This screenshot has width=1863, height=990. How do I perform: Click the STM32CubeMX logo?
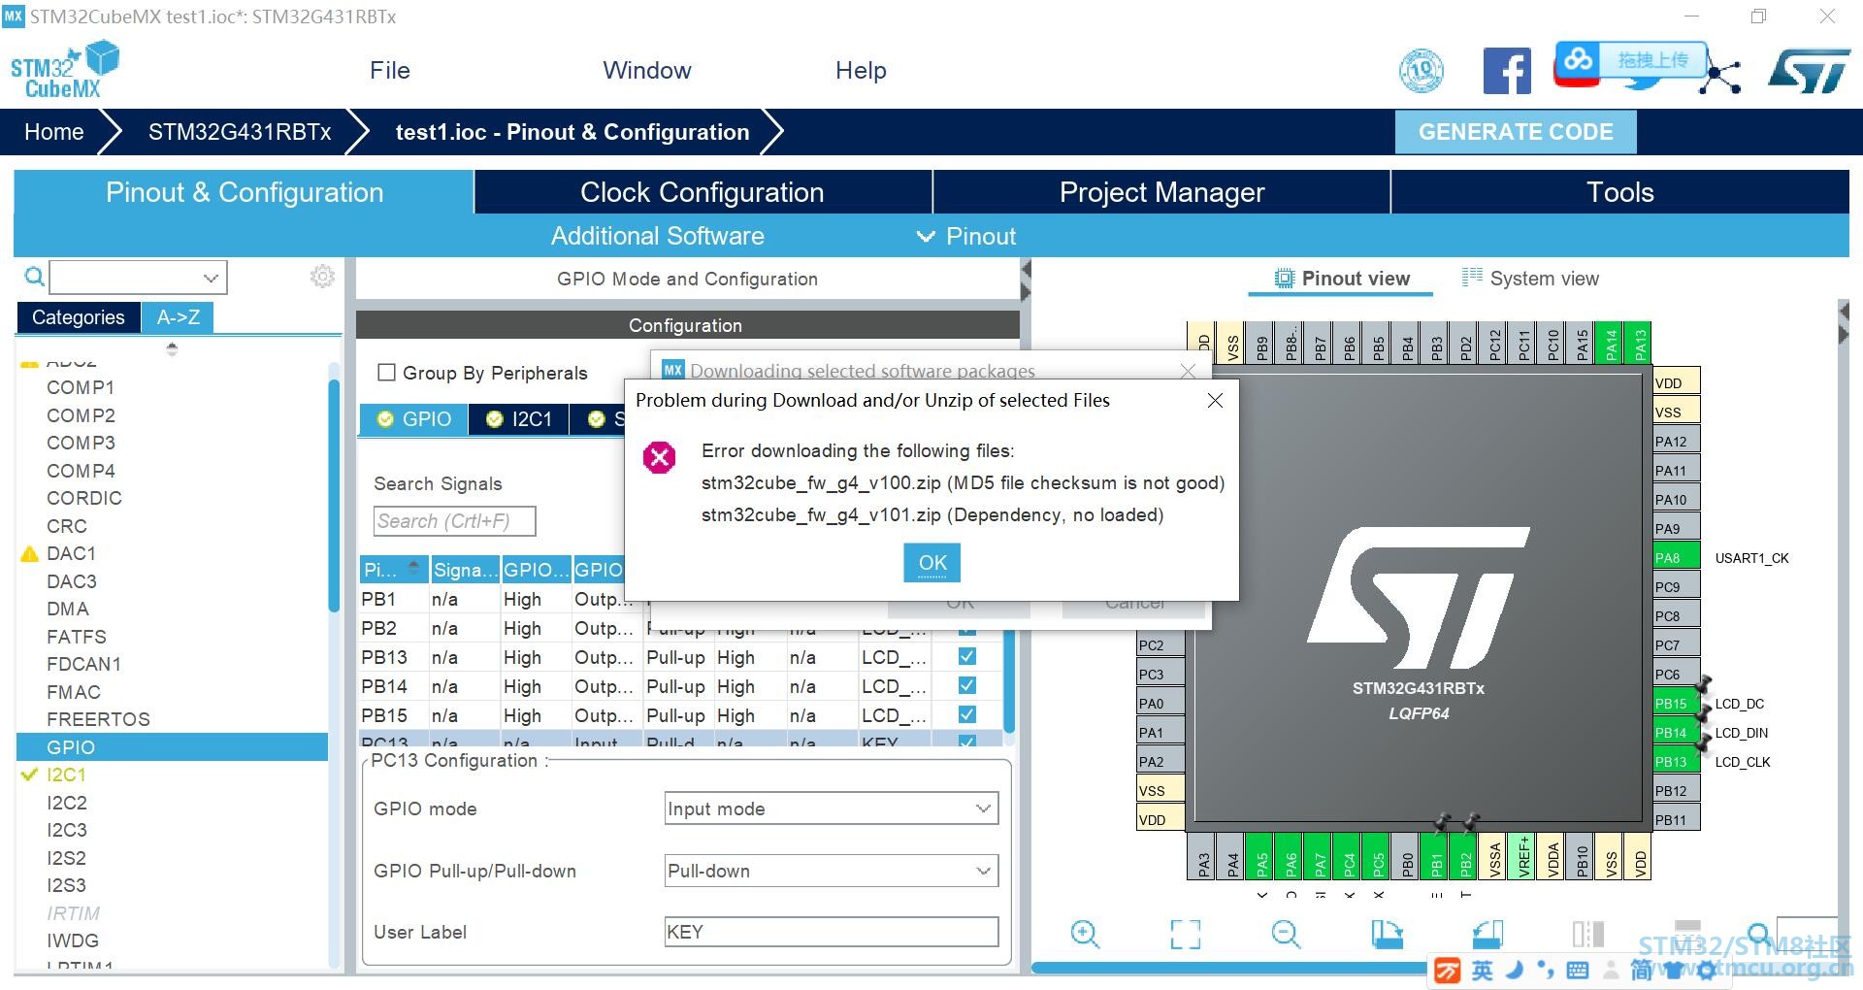64,70
